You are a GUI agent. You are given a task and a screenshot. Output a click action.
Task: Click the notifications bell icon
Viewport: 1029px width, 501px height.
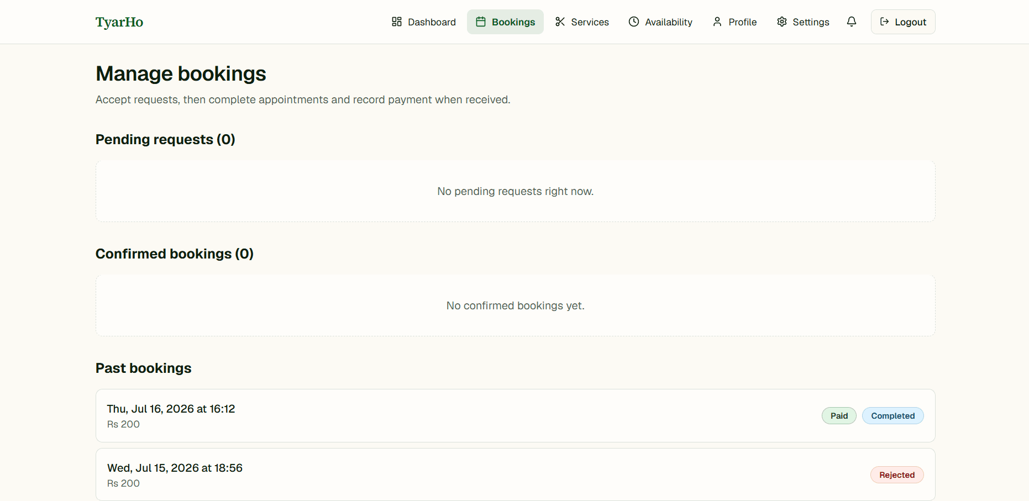[x=852, y=22]
